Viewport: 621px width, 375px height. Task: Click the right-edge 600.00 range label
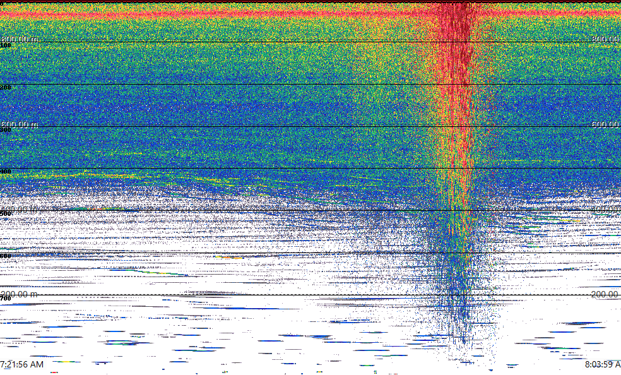click(x=605, y=124)
